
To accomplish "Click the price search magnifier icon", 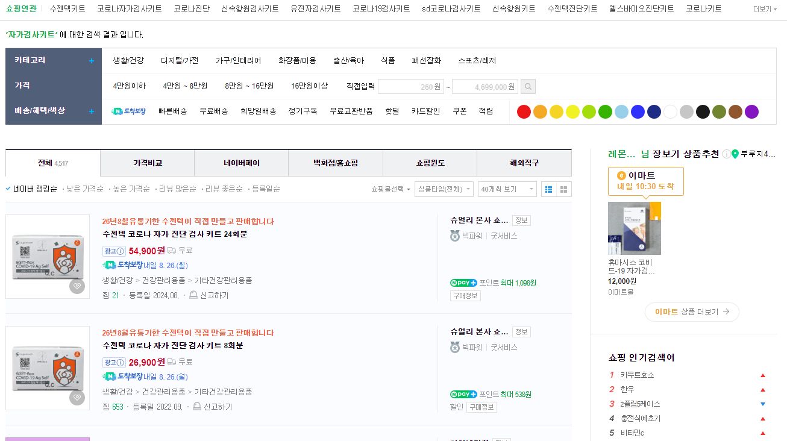I will (x=528, y=86).
